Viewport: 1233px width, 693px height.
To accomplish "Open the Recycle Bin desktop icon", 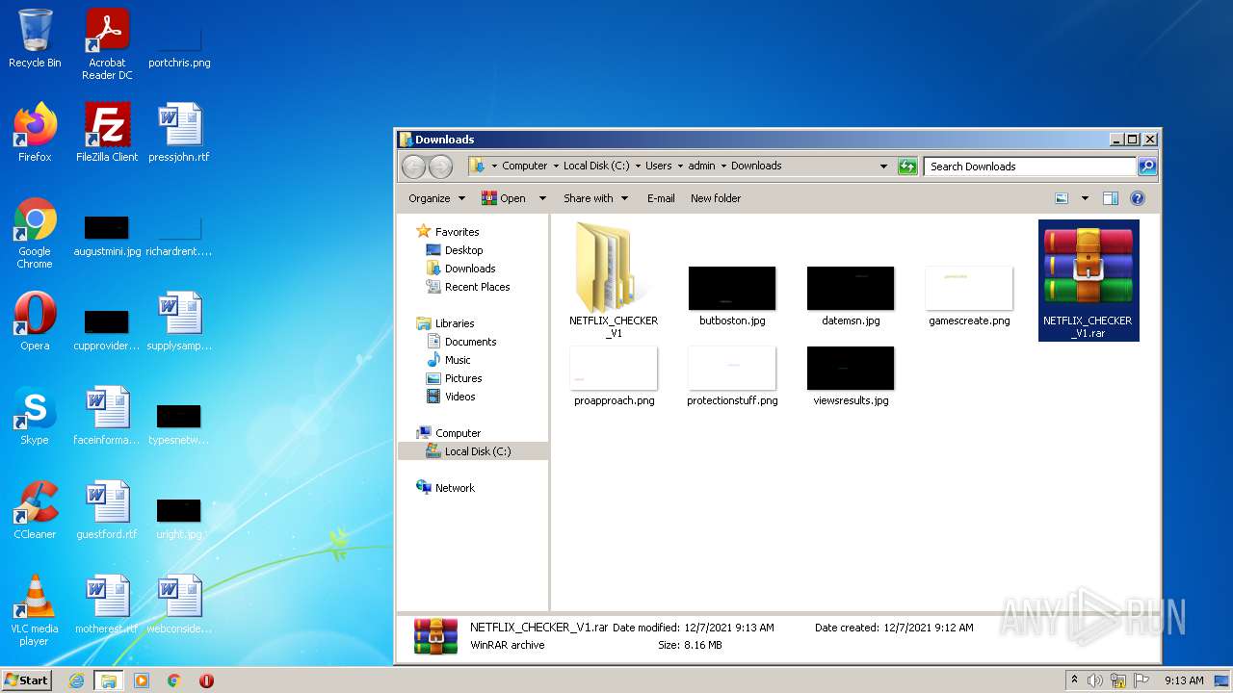I will 35,38.
